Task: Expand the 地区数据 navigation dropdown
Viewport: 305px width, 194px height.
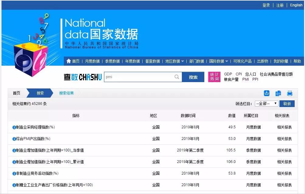Action: [174, 61]
